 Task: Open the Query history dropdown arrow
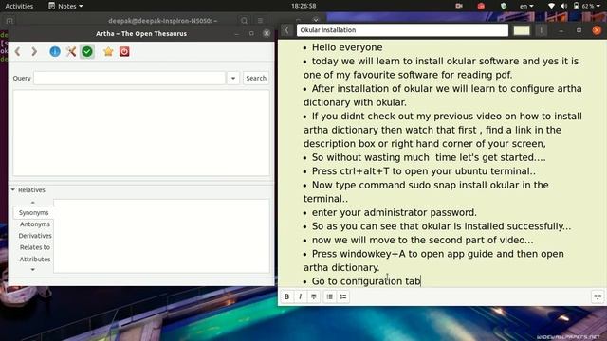[233, 78]
